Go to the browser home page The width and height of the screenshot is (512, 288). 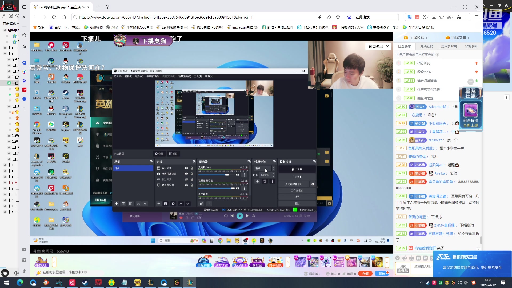pyautogui.click(x=64, y=17)
